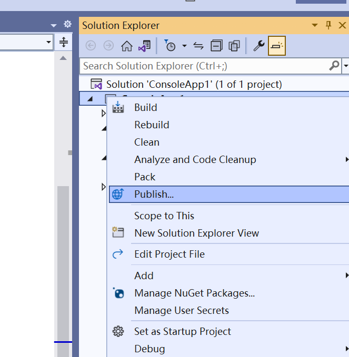Click Set as Startup Project
The width and height of the screenshot is (349, 357).
click(182, 331)
